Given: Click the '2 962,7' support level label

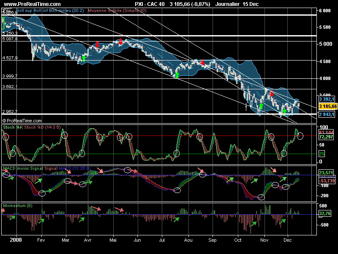Looking at the screenshot, I should click(10, 112).
